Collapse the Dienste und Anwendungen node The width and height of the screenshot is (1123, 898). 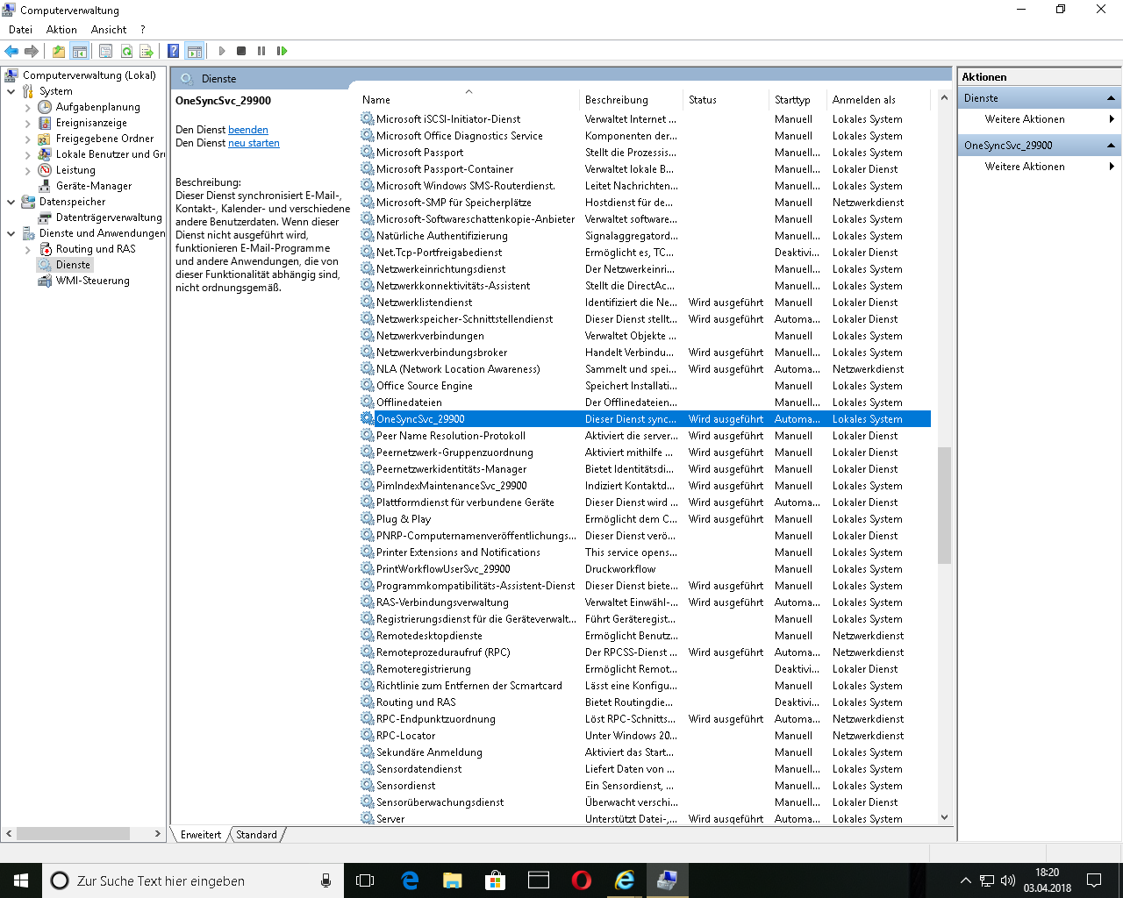tap(11, 233)
